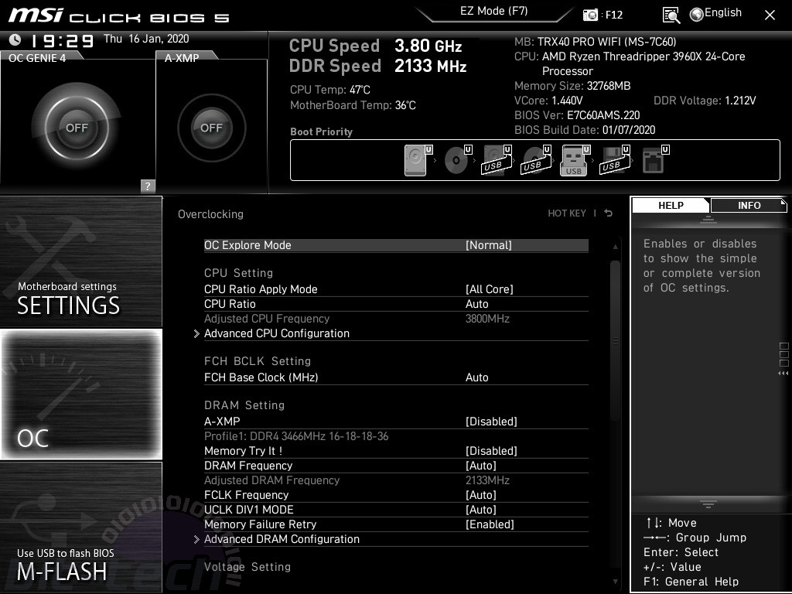This screenshot has height=594, width=792.
Task: Switch to EZ Mode (F7)
Action: (494, 12)
